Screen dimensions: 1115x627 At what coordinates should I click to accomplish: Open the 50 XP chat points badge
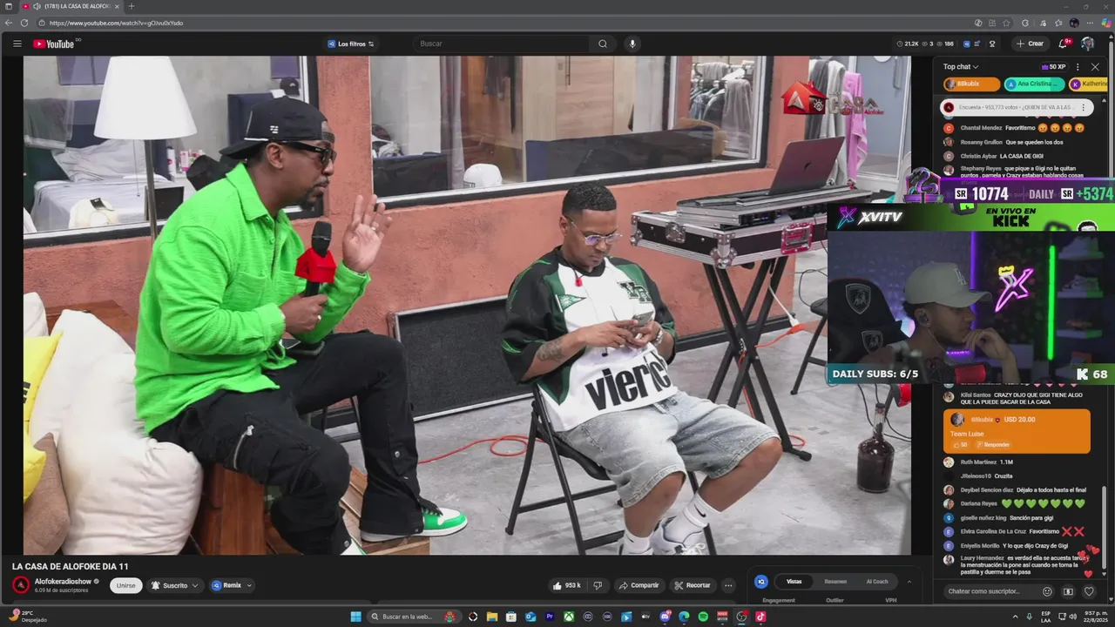click(x=1053, y=67)
